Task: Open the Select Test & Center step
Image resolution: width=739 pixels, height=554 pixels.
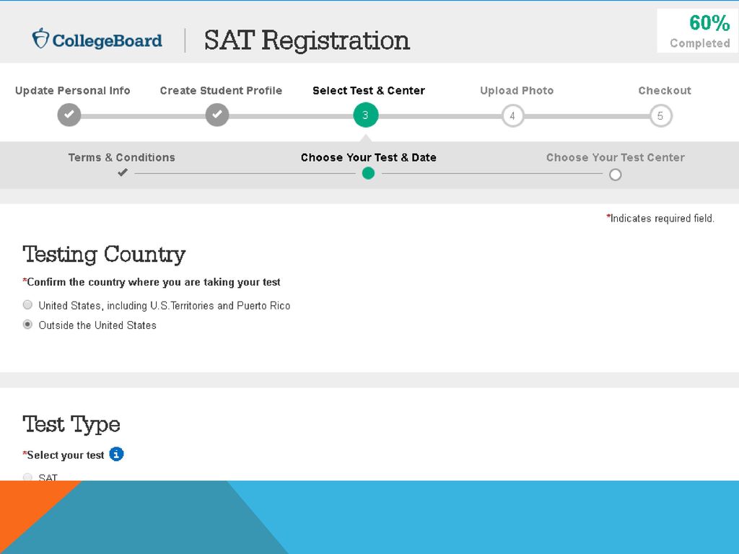Action: (x=369, y=90)
